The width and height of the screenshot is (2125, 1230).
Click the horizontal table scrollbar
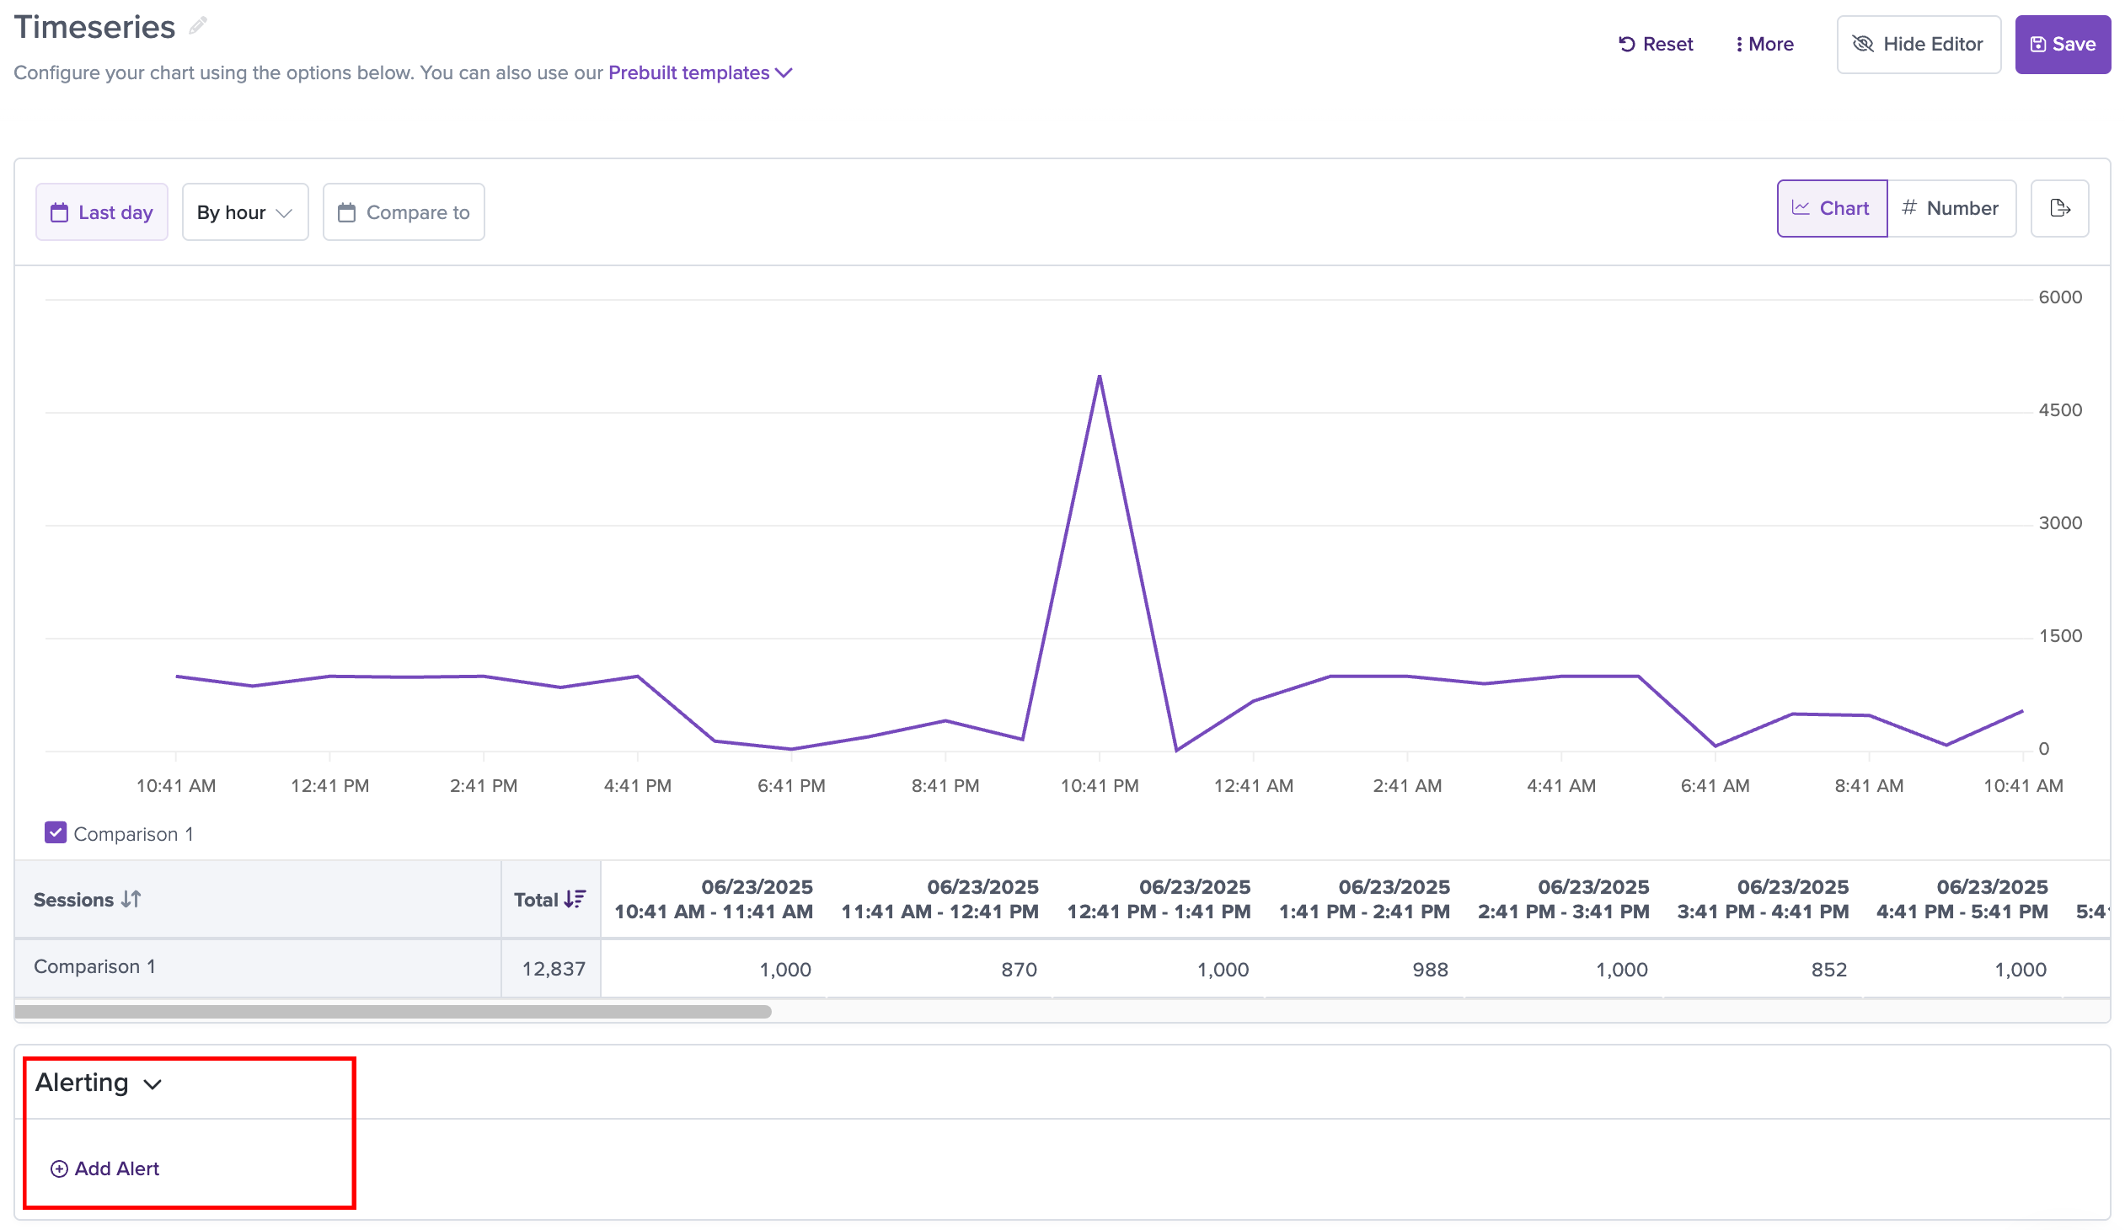(393, 1012)
